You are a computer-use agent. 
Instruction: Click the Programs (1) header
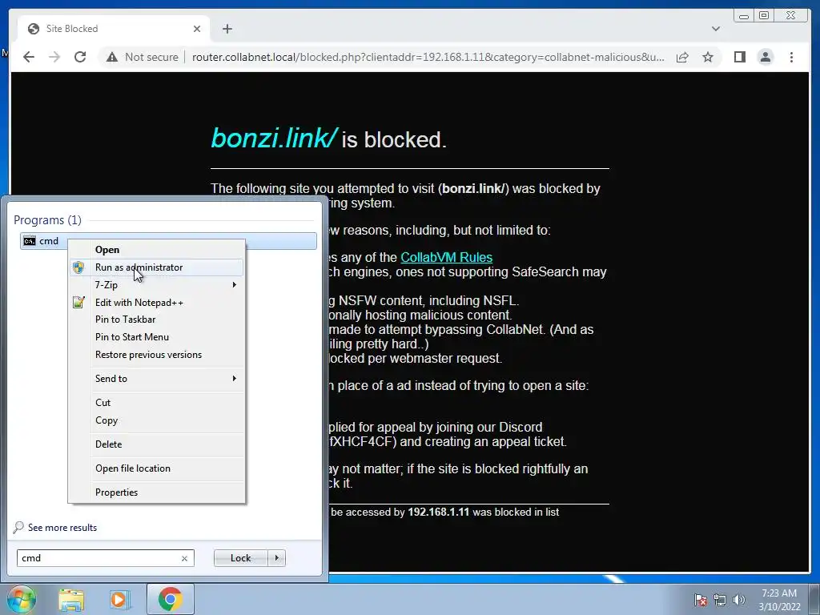47,219
